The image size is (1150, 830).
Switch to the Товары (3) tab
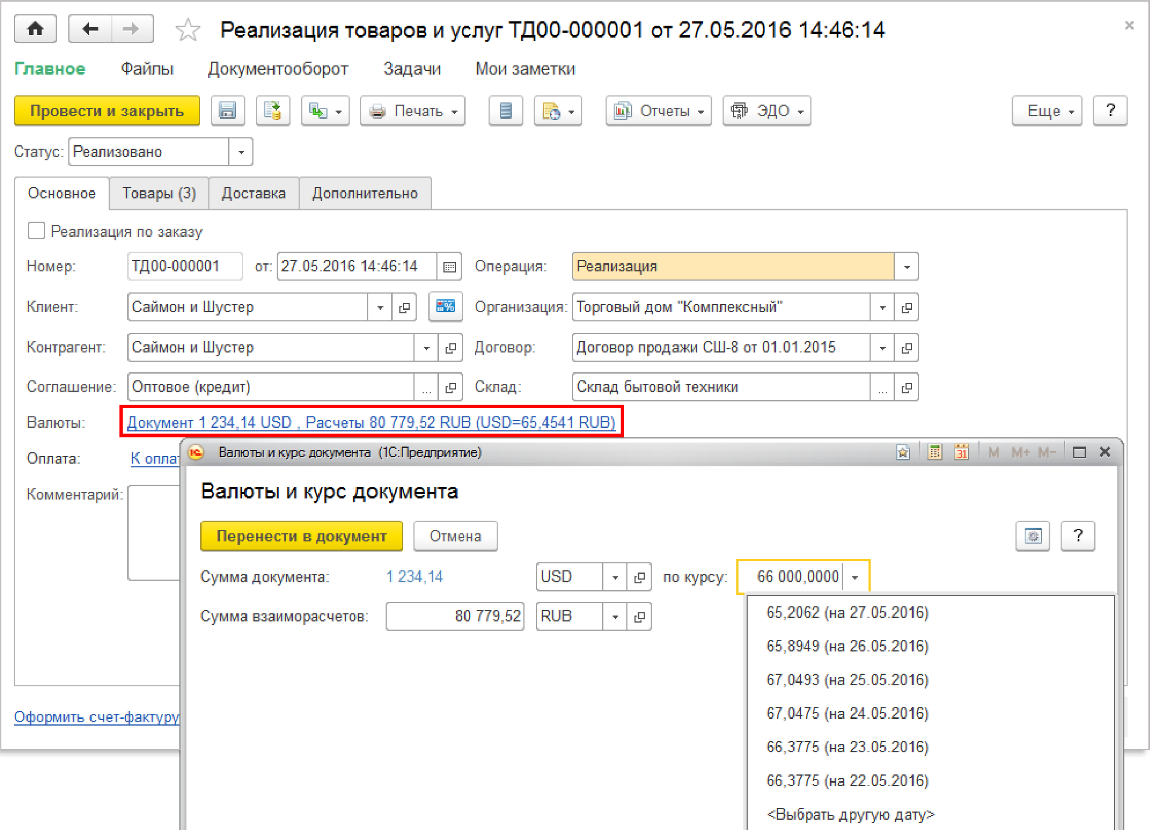click(x=159, y=193)
